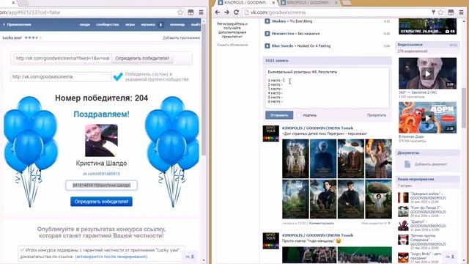Bookmark page star in left browser window

(x=180, y=12)
